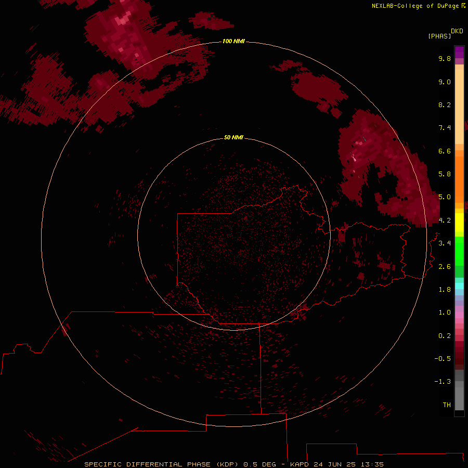Click the 3.4 value on color scale
Viewport: 468px width, 468px height.
[445, 243]
